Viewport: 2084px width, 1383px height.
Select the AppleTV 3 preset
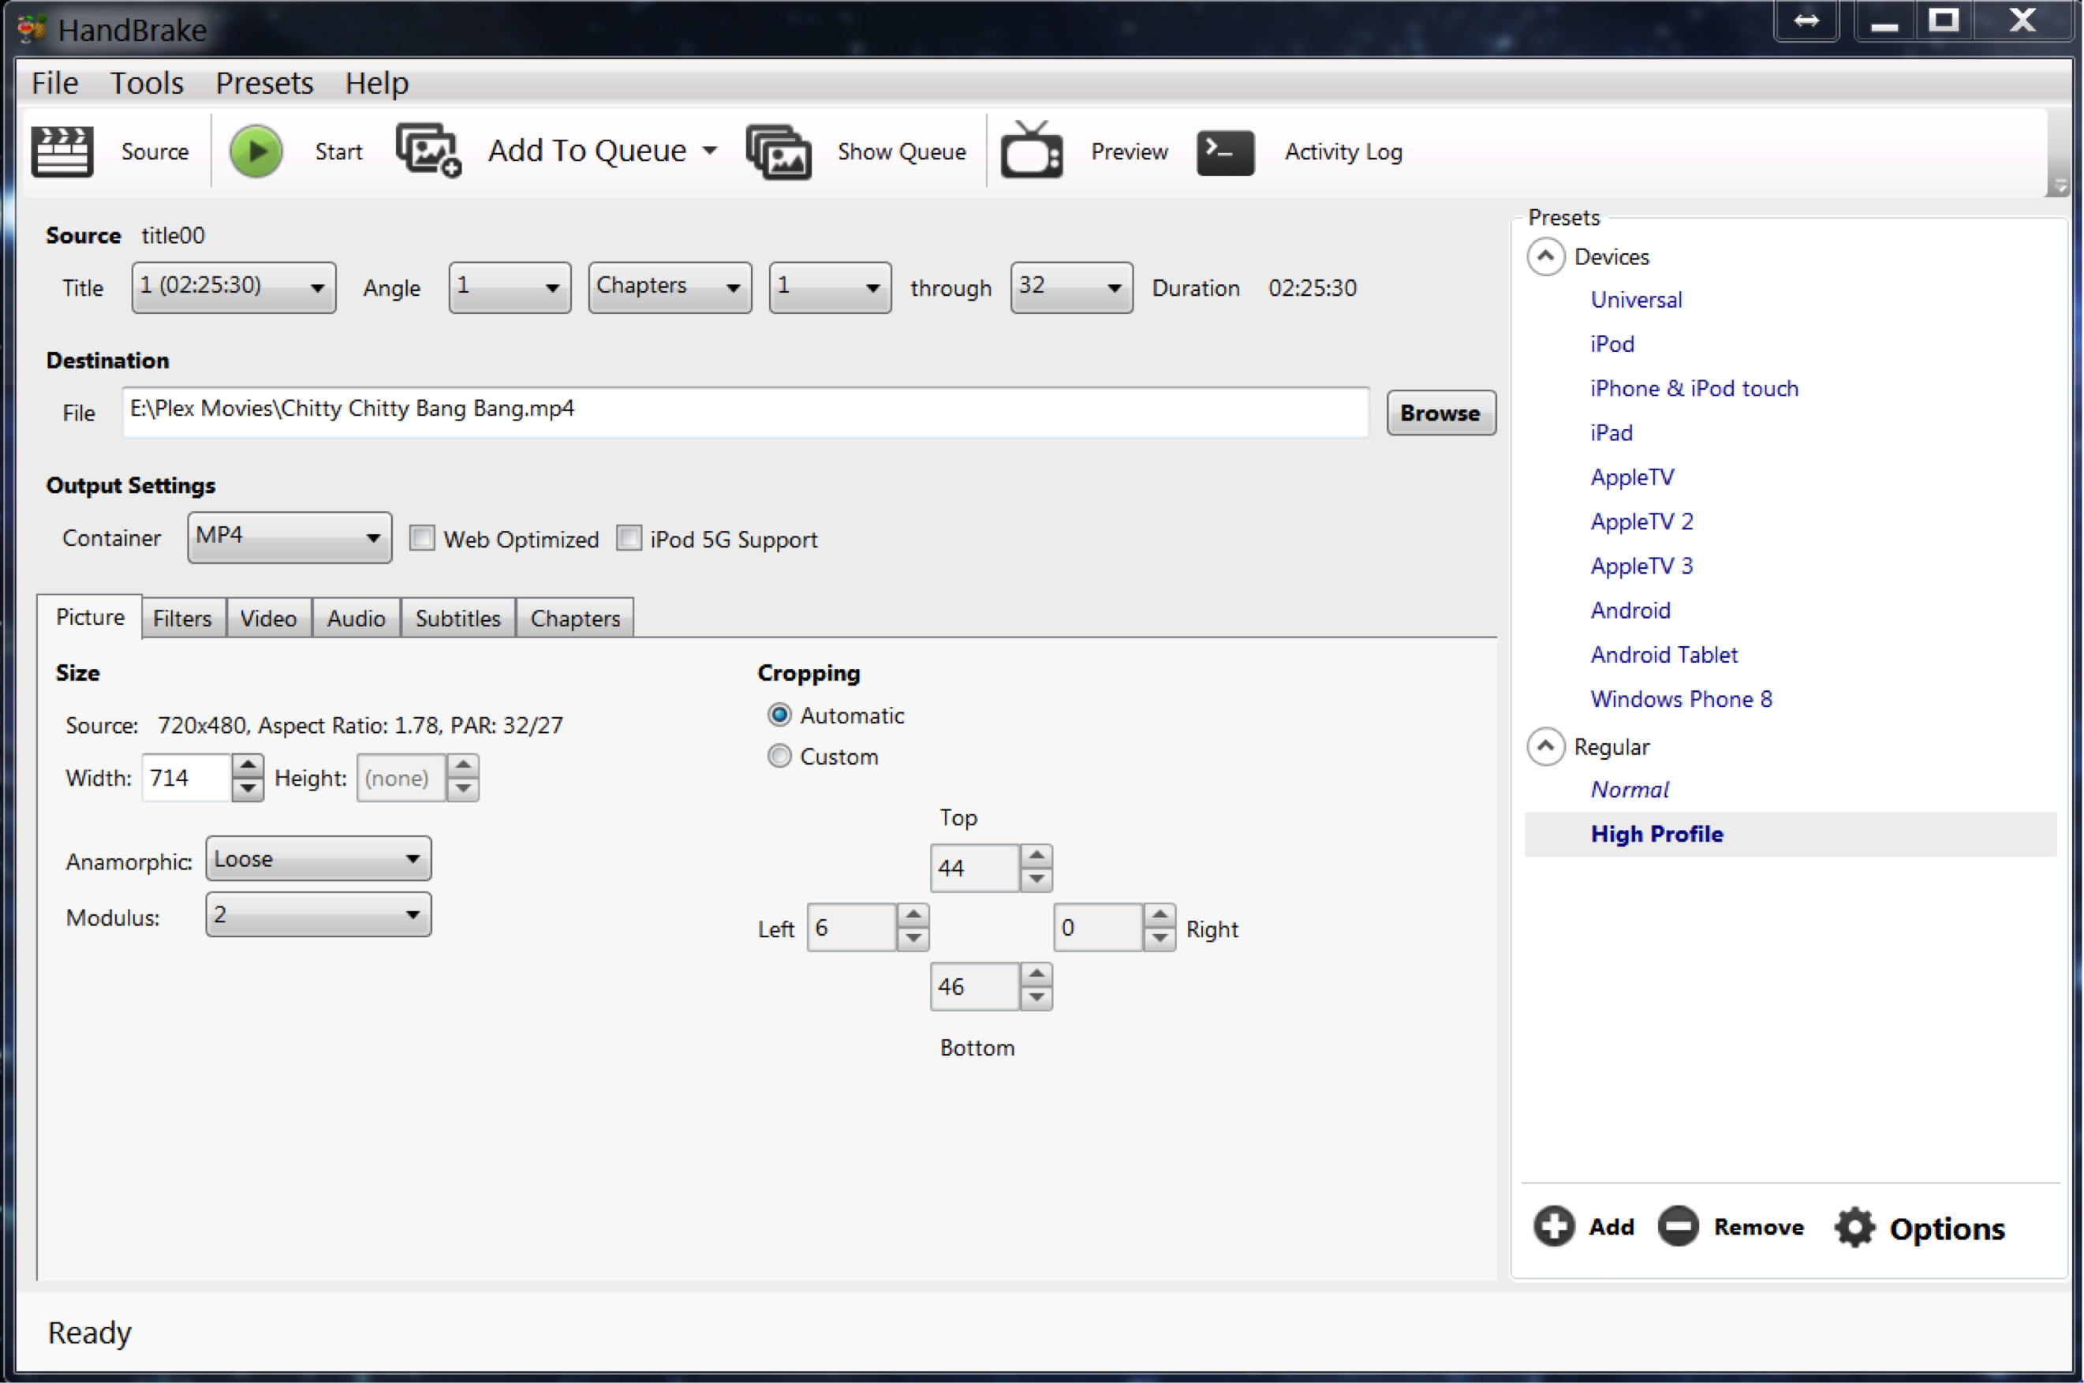[x=1641, y=566]
